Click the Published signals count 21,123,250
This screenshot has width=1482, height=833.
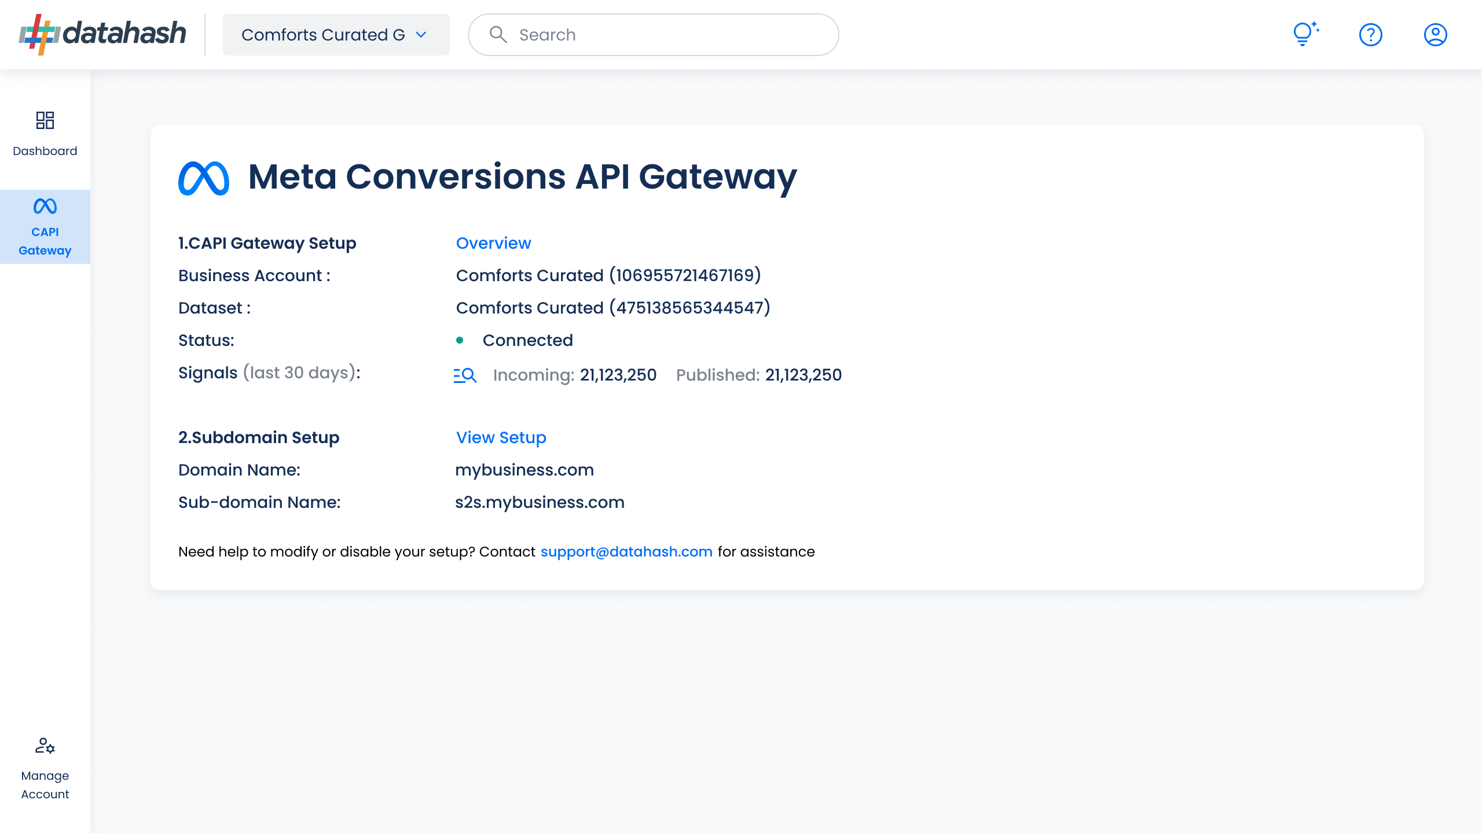[x=804, y=375]
